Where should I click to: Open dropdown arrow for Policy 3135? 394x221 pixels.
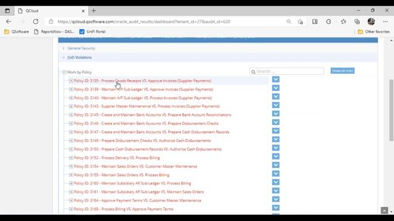pos(276,79)
